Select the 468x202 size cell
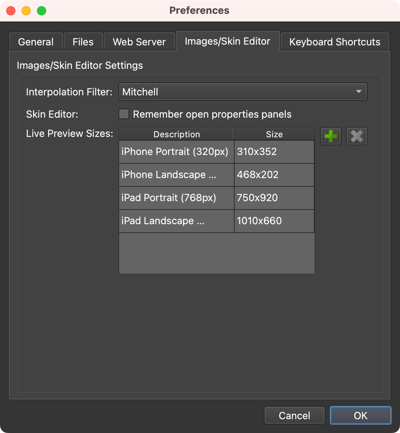Screen dimensions: 400x433 point(274,175)
